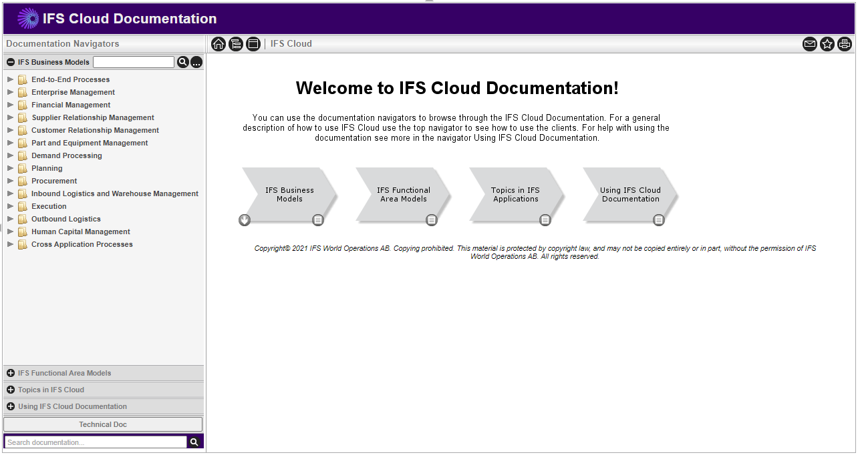Click document icon on Topics in IFS Applications
This screenshot has height=455, width=858.
(545, 220)
